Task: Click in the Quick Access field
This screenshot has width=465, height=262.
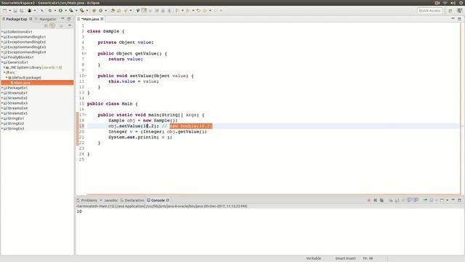Action: [x=429, y=10]
